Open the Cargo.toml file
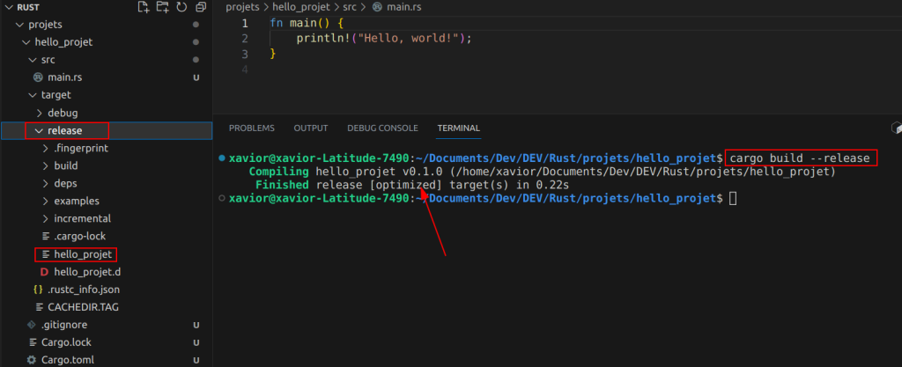902x367 pixels. [67, 360]
